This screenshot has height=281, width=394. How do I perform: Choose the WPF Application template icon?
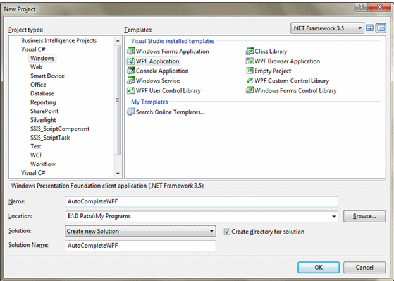[131, 61]
